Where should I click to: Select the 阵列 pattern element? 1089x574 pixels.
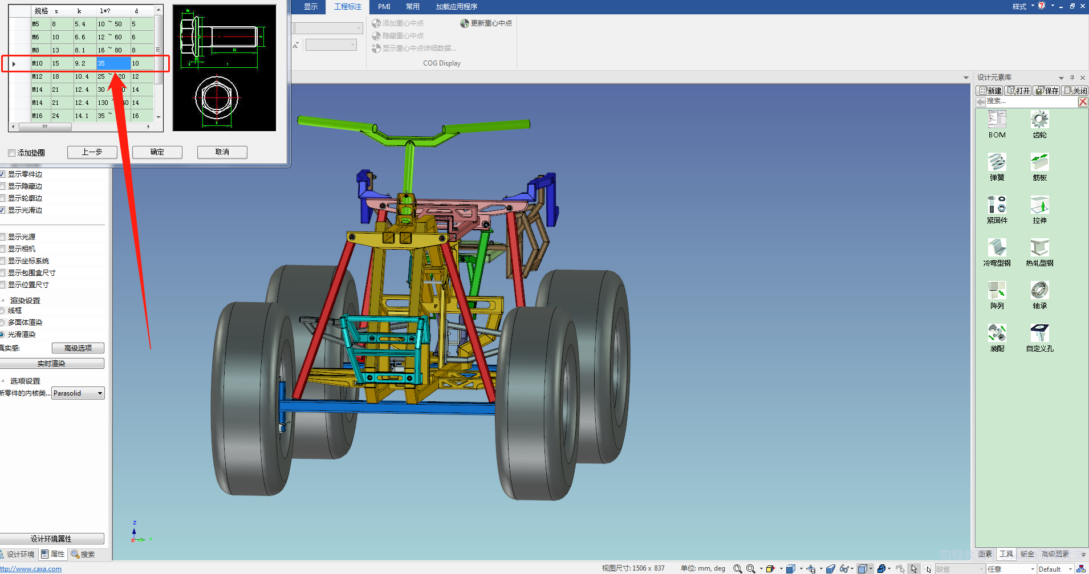[997, 295]
